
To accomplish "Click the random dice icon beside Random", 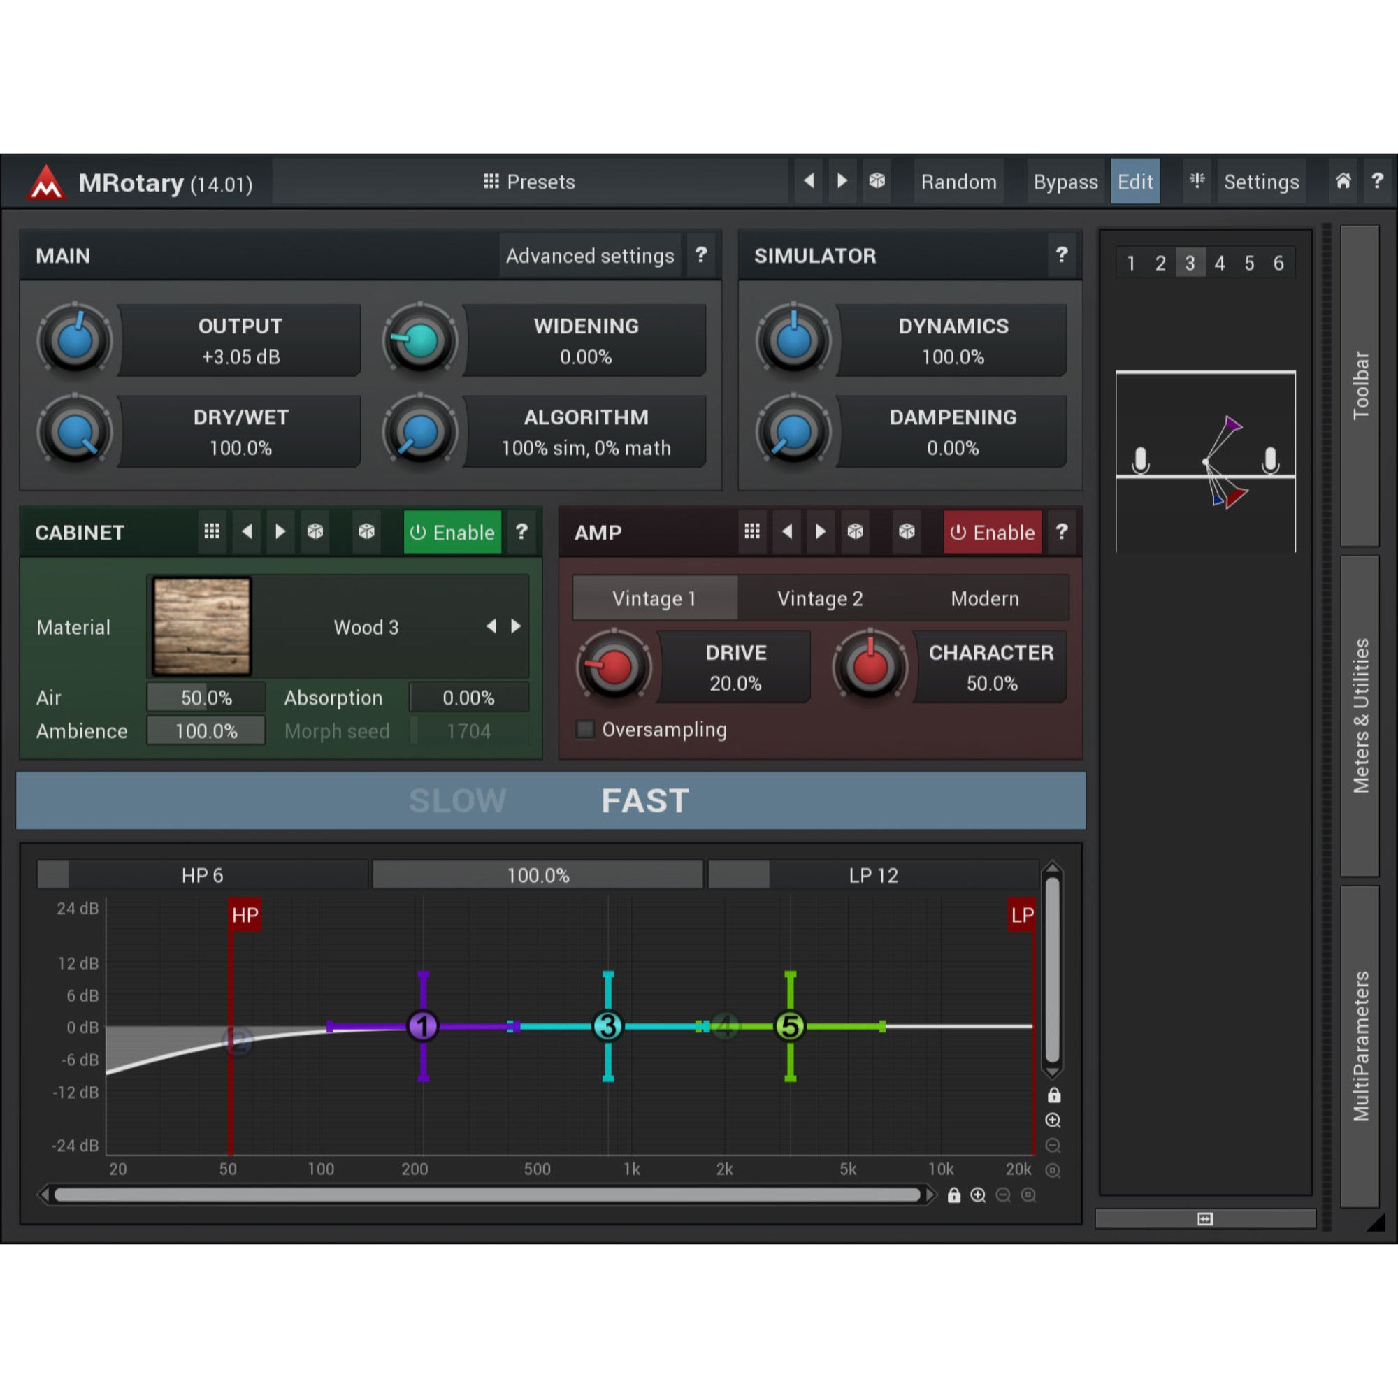I will 877,181.
